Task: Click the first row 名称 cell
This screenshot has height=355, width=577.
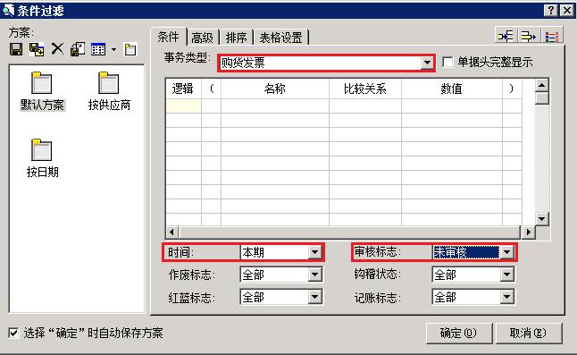Action: pyautogui.click(x=274, y=106)
